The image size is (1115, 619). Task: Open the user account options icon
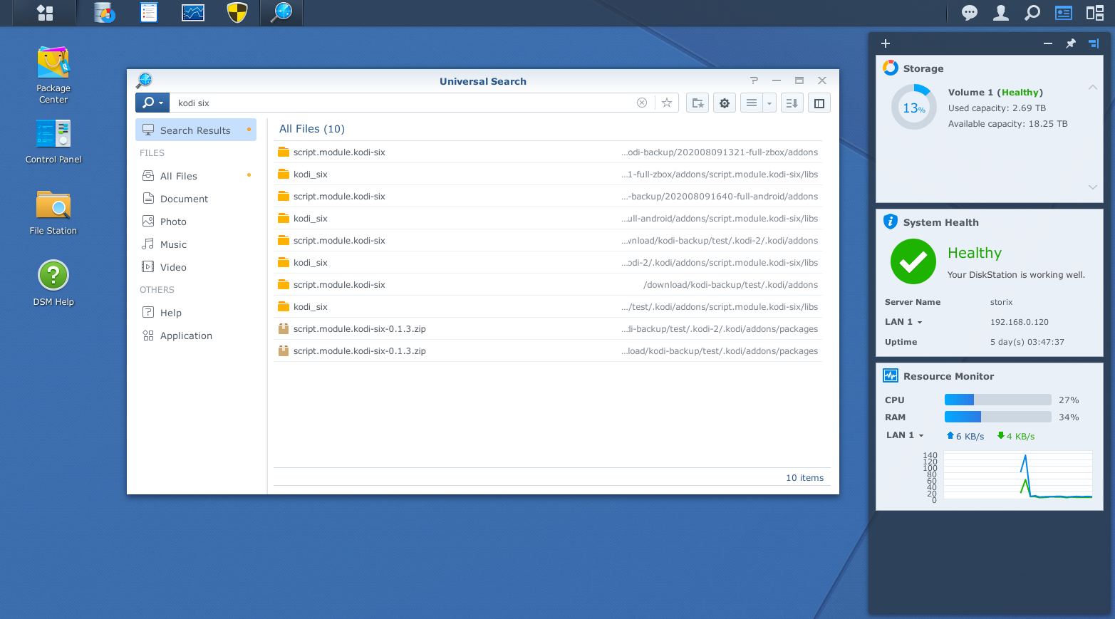pyautogui.click(x=1001, y=13)
